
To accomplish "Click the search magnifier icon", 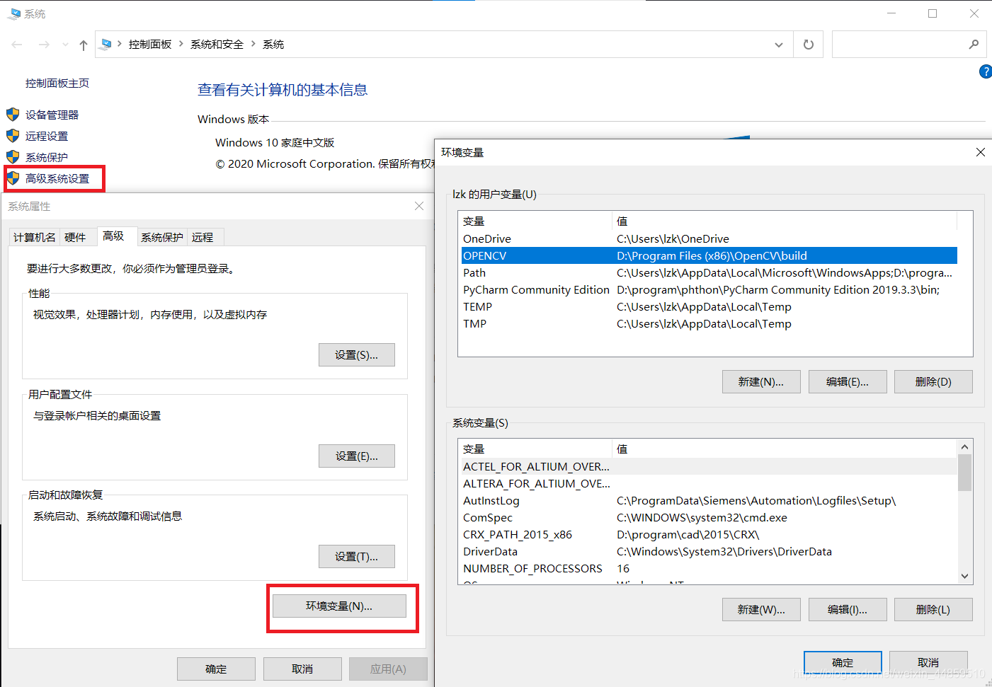I will click(974, 45).
